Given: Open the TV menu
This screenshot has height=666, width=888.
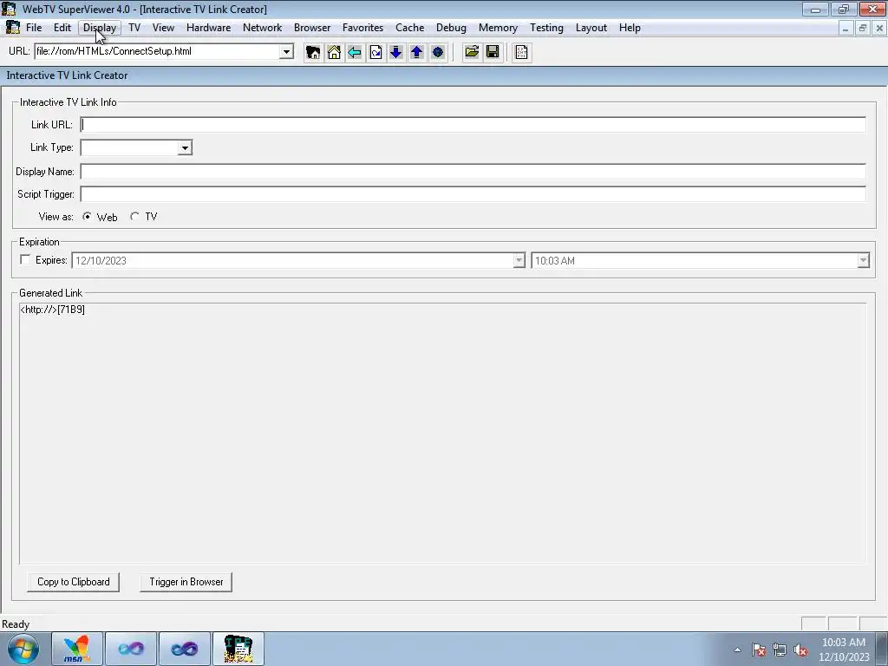Looking at the screenshot, I should (x=134, y=28).
